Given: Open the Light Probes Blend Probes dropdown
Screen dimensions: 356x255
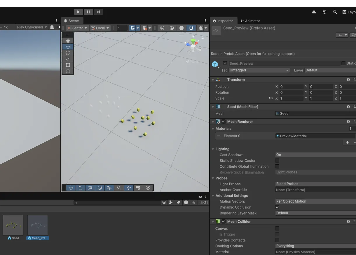Looking at the screenshot, I should point(316,184).
